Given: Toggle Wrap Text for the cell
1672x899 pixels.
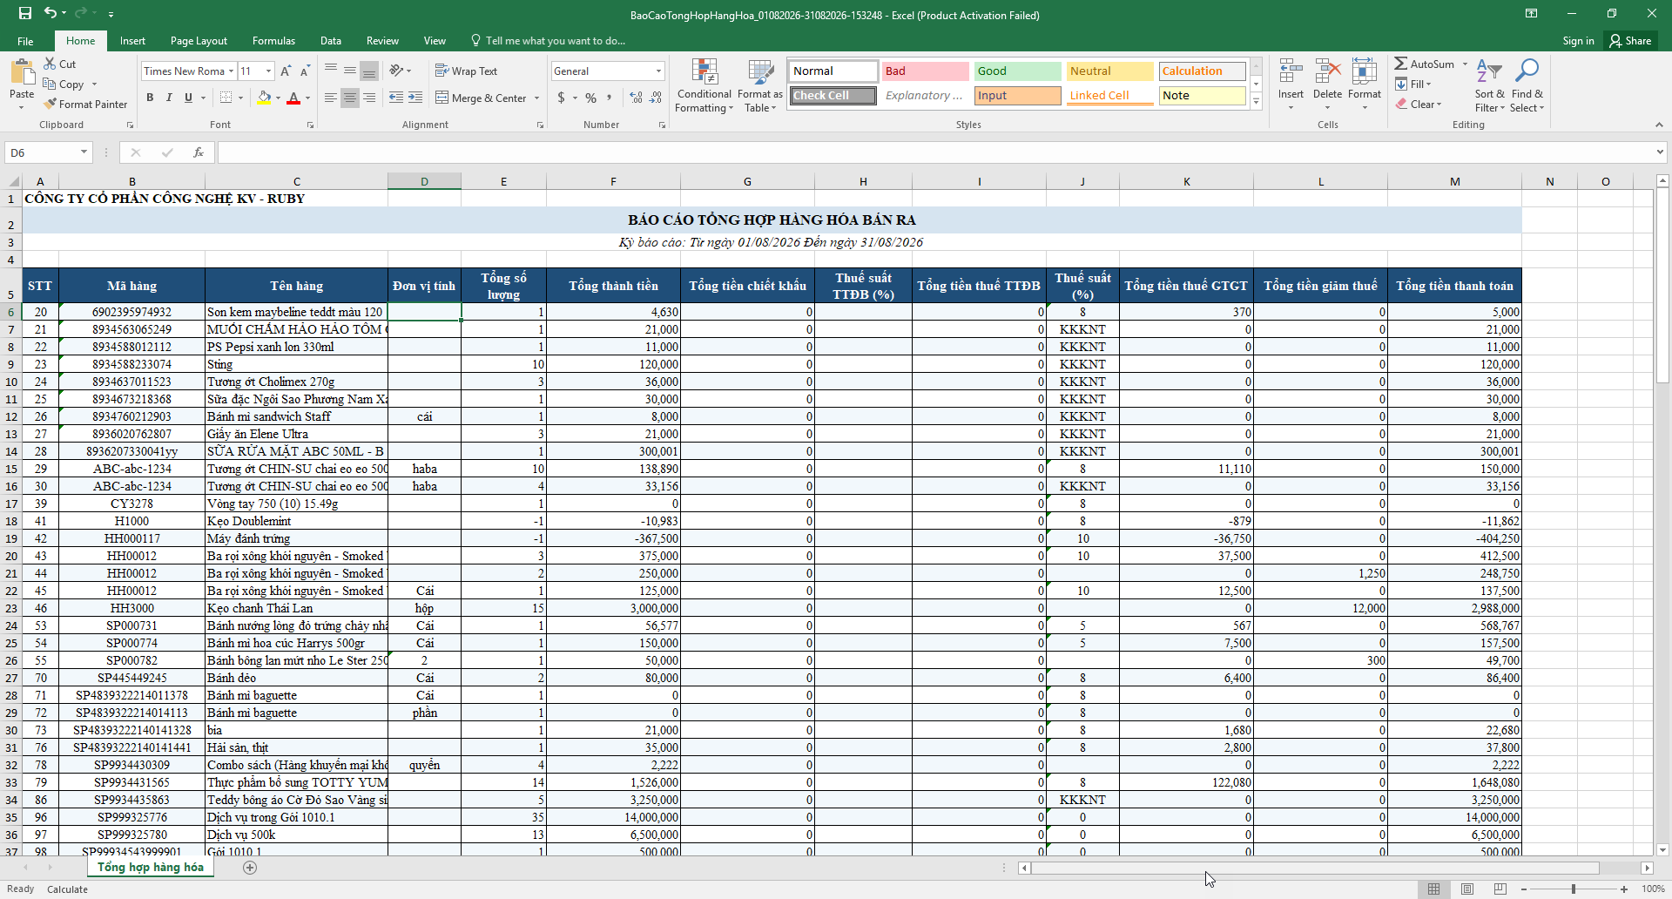Looking at the screenshot, I should (466, 71).
